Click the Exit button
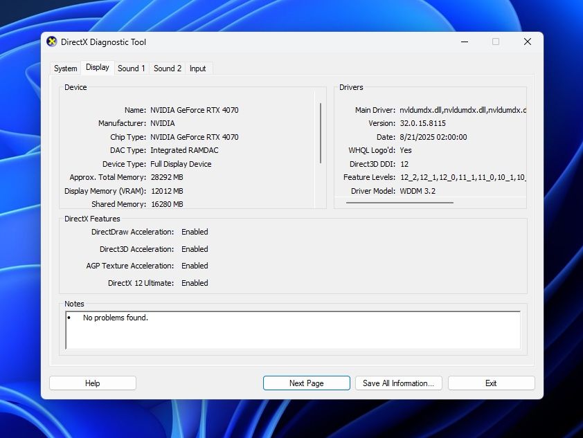This screenshot has height=438, width=583. (x=491, y=383)
